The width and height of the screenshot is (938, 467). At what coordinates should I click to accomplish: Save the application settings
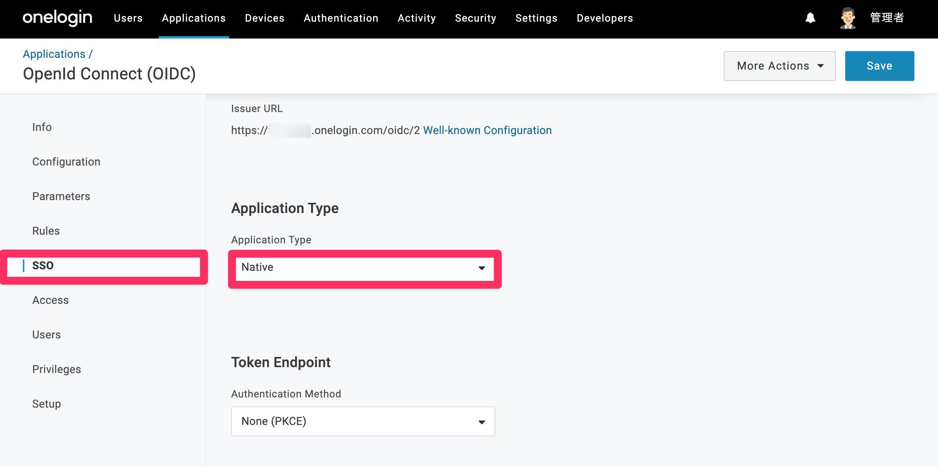point(880,66)
